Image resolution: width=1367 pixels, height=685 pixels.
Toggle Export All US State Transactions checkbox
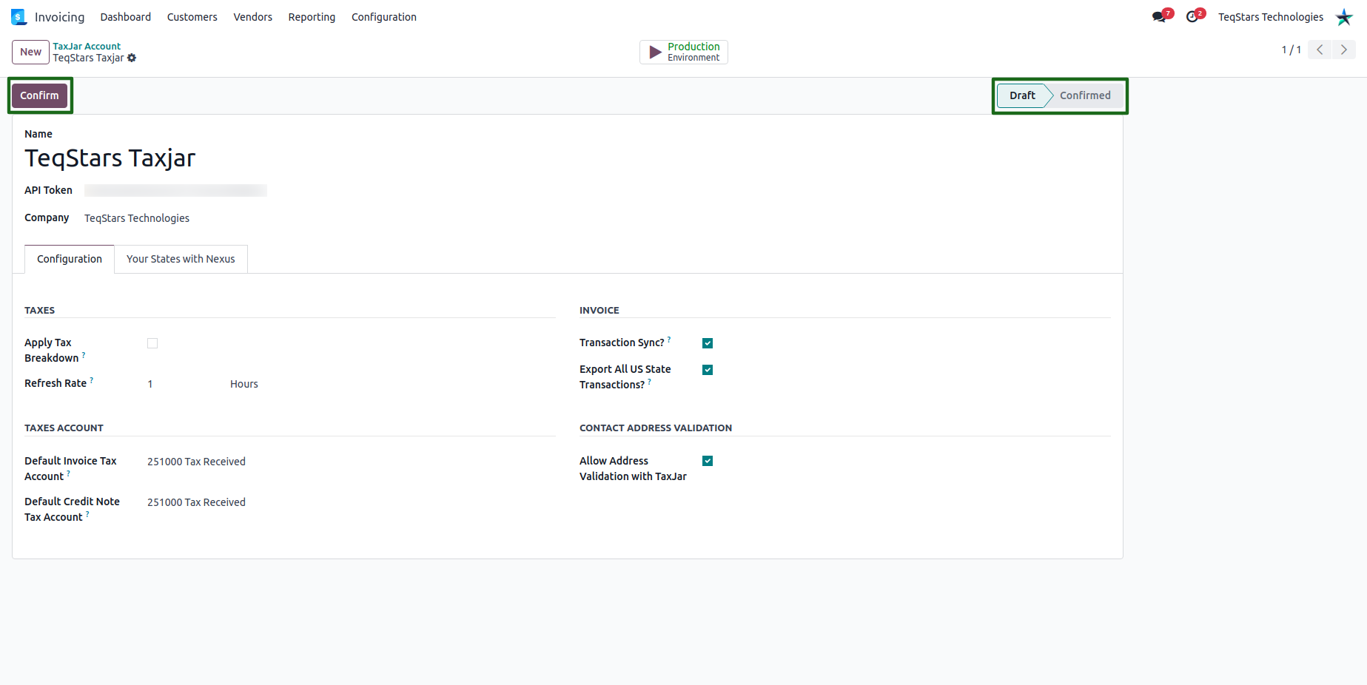click(708, 370)
